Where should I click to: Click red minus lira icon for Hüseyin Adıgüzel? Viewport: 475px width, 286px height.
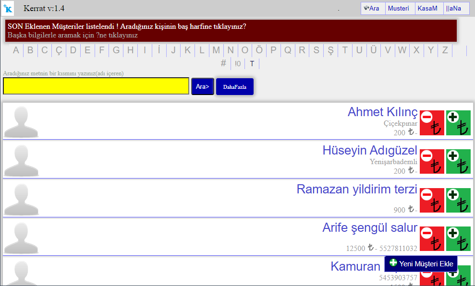click(432, 162)
